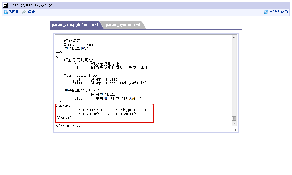The height and width of the screenshot is (175, 292).
Task: Select the param_group_default.xml tab
Action: coord(75,25)
